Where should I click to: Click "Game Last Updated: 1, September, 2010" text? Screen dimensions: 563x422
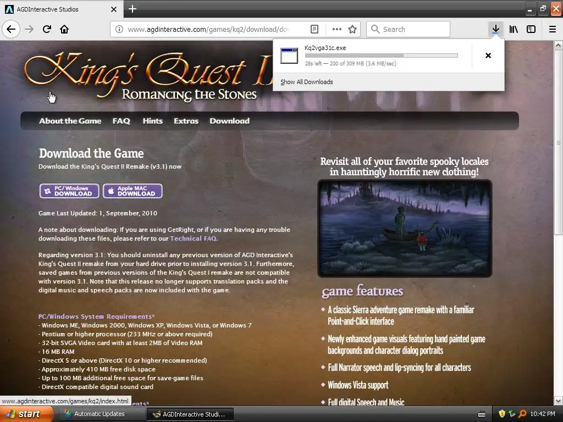click(98, 213)
